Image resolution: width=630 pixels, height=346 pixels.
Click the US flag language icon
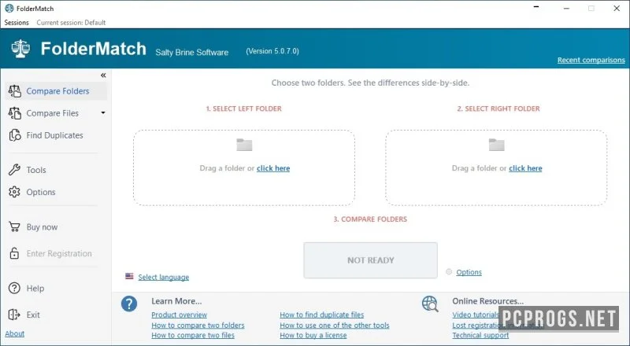coord(129,276)
